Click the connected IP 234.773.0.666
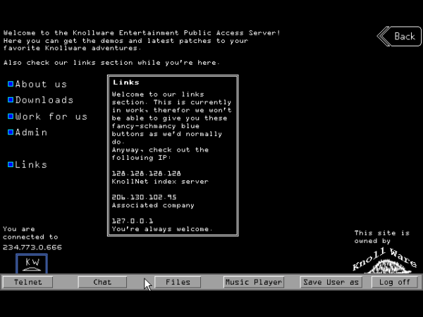The image size is (423, 317). [32, 247]
